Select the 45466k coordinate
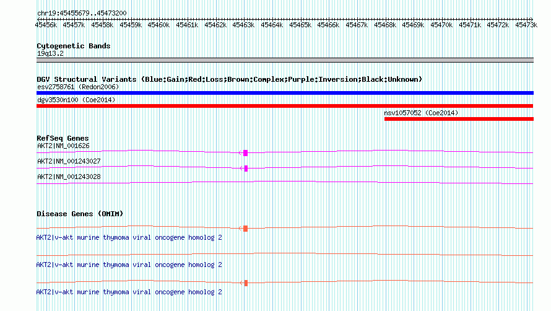This screenshot has height=311, width=551. 328,25
